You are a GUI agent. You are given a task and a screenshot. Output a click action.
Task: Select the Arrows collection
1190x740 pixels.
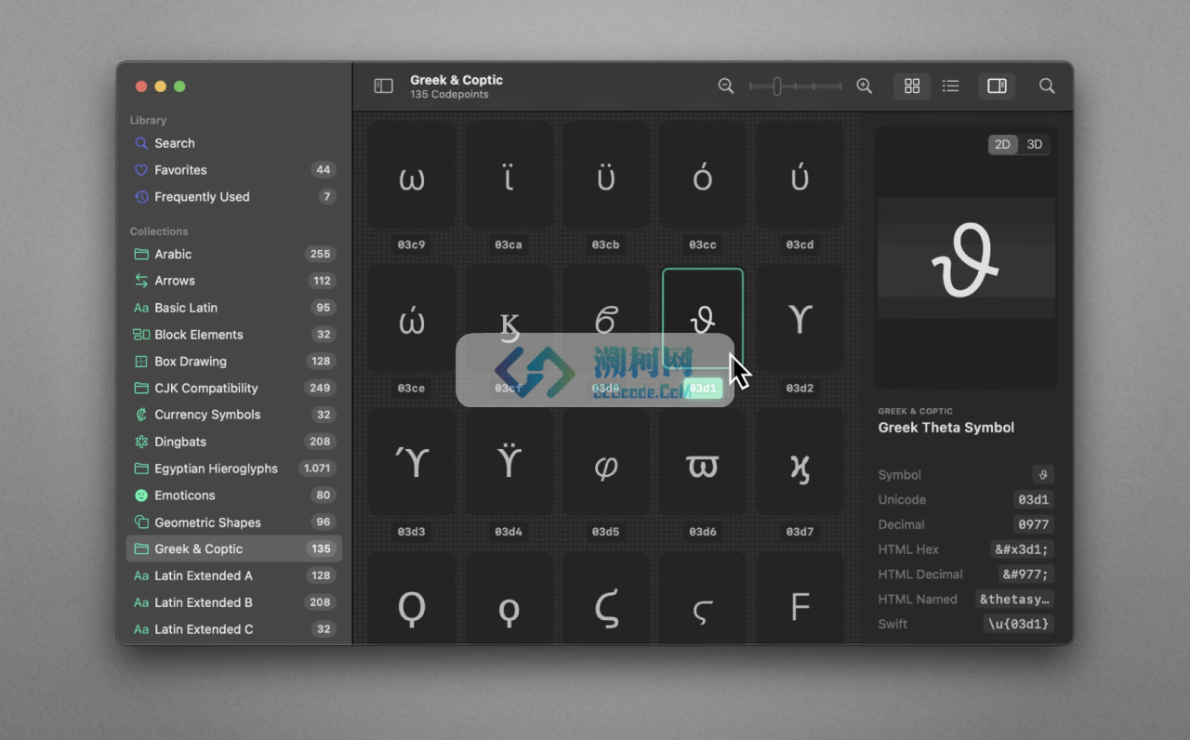[x=233, y=281]
